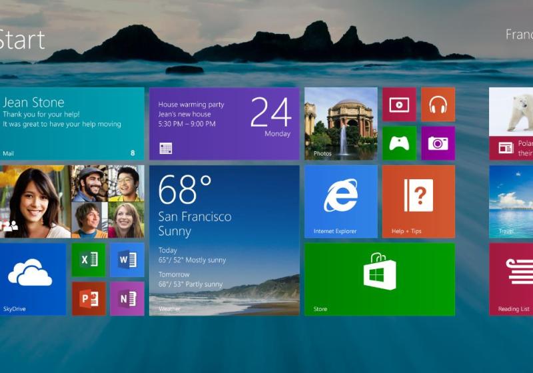Click the calendar grid icon in Calendar tile
533x373 pixels.
click(x=166, y=148)
